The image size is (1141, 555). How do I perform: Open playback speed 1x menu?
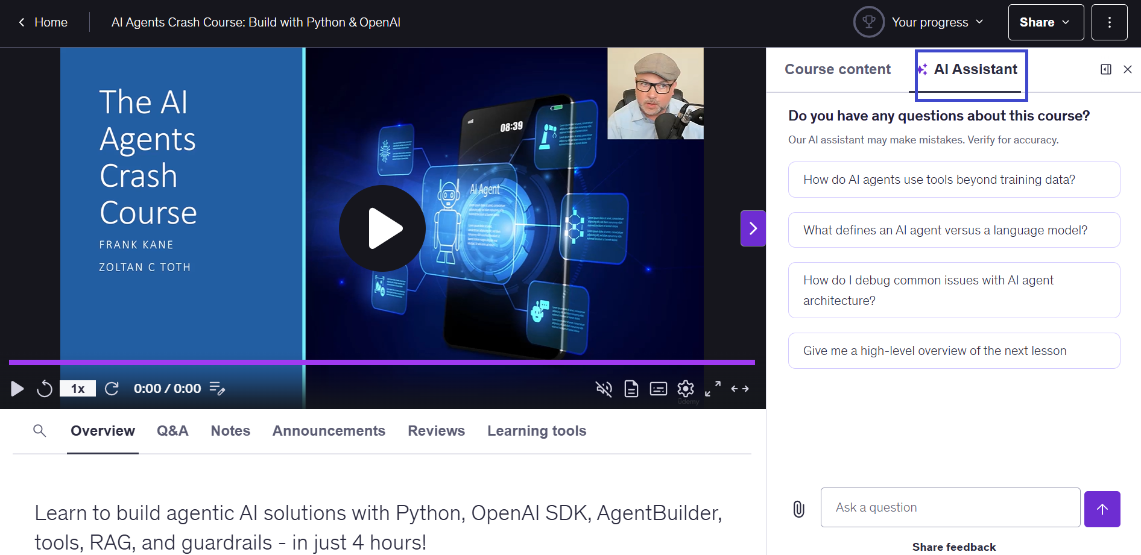pos(78,389)
